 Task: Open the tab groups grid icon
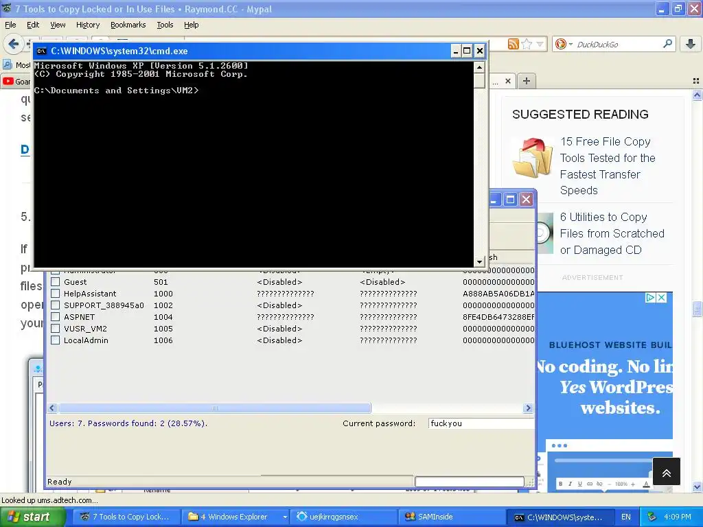(x=696, y=81)
